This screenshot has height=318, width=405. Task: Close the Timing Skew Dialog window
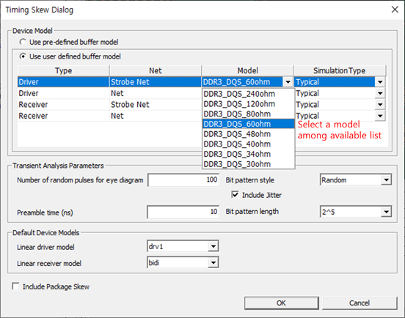[x=395, y=10]
